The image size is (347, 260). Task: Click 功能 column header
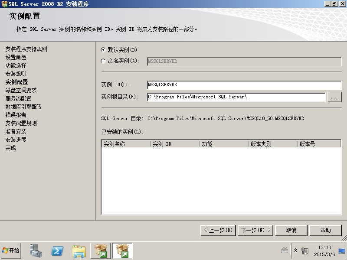click(224, 144)
